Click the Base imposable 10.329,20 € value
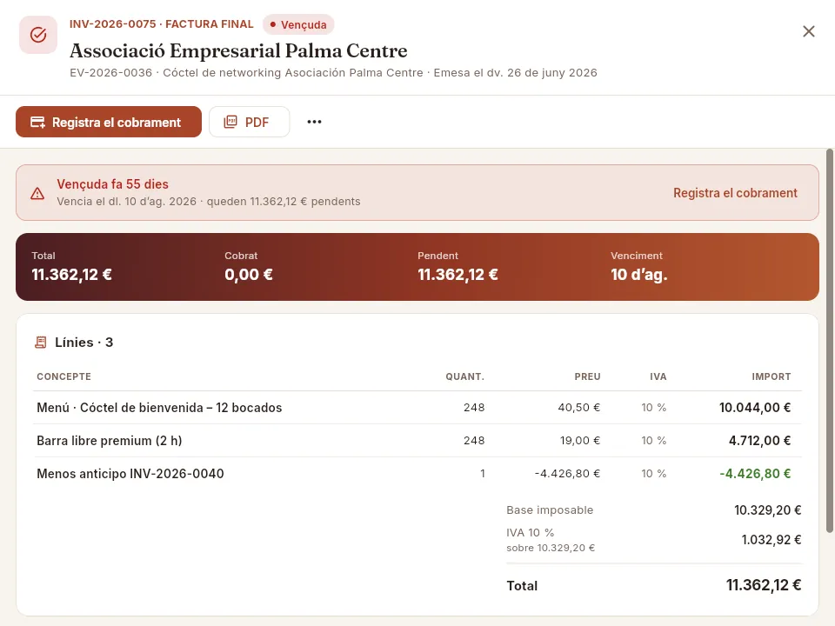This screenshot has height=626, width=835. [x=767, y=510]
